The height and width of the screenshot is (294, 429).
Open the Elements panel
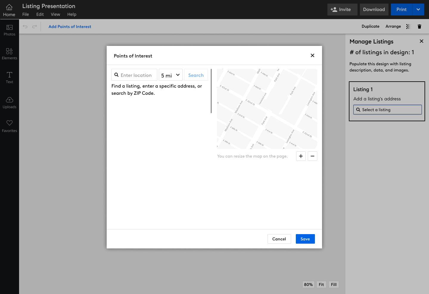click(10, 54)
